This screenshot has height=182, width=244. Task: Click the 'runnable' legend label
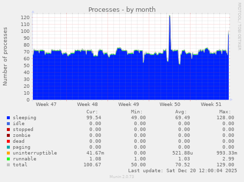pyautogui.click(x=25, y=159)
